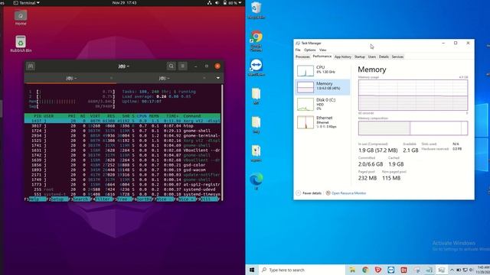
Task: Select Disk 0 (C:) in performance sidebar
Action: pos(322,104)
